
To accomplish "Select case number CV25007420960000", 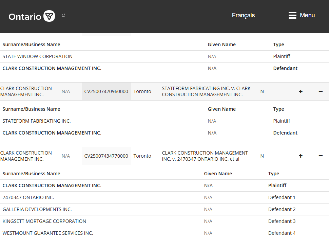I will click(106, 91).
